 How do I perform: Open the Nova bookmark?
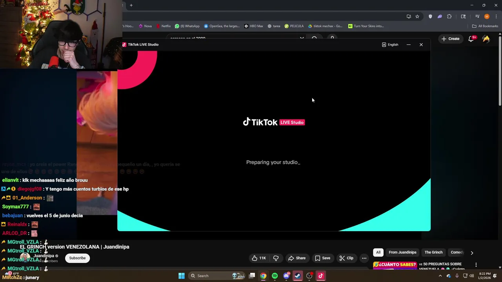point(145,26)
